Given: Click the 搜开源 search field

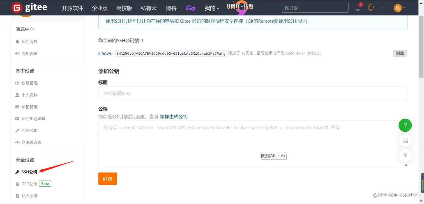Looking at the screenshot, I should point(315,8).
